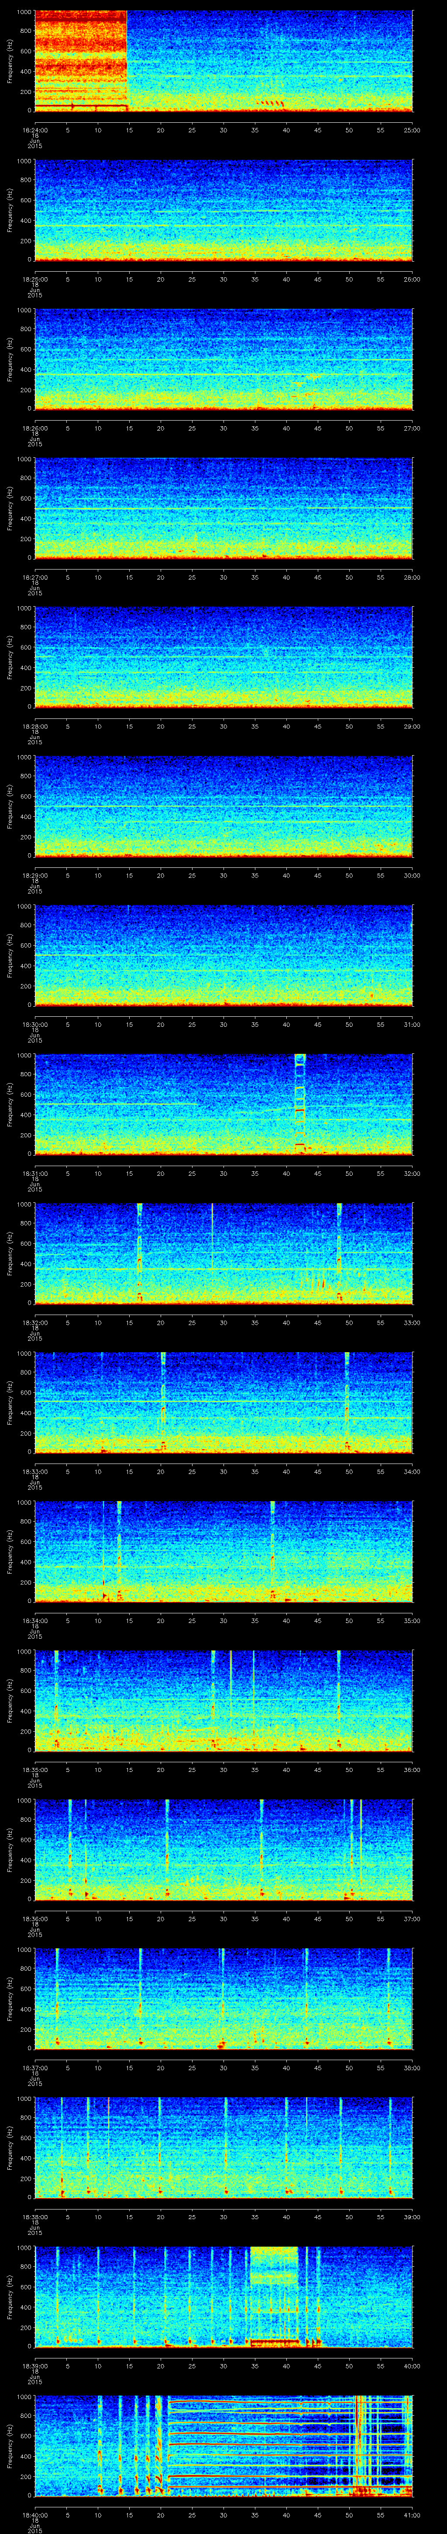Screen dimensions: 447x2534
Task: Click the Frequency (Hz) label of the 18:33:00 panel
Action: (10, 1402)
